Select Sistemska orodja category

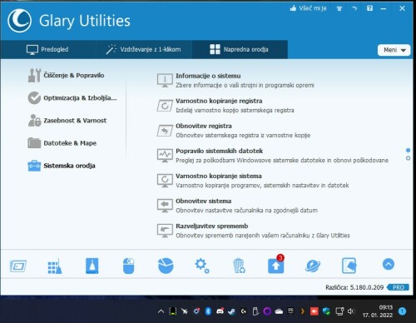pyautogui.click(x=62, y=166)
